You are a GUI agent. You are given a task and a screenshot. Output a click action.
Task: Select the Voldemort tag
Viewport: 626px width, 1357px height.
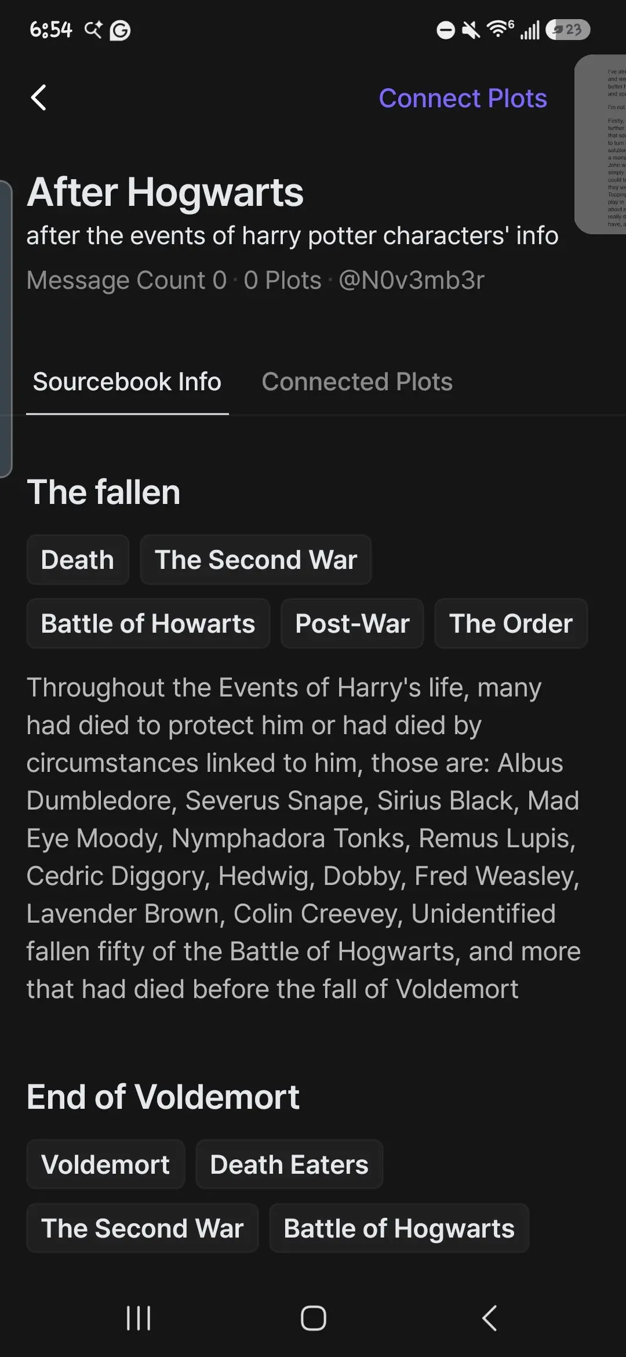[x=105, y=1164]
